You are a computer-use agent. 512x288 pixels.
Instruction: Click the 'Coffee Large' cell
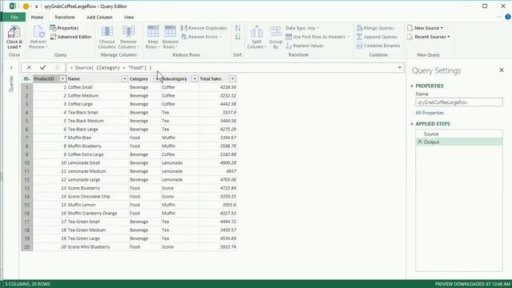pyautogui.click(x=98, y=104)
